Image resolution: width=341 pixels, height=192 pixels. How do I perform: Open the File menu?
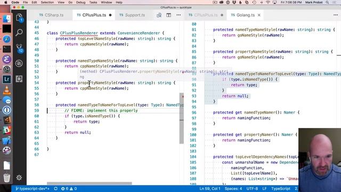pyautogui.click(x=26, y=2)
